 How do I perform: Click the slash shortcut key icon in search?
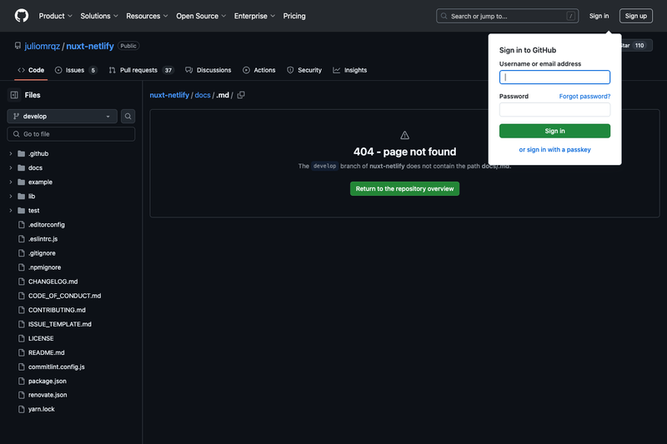point(570,16)
